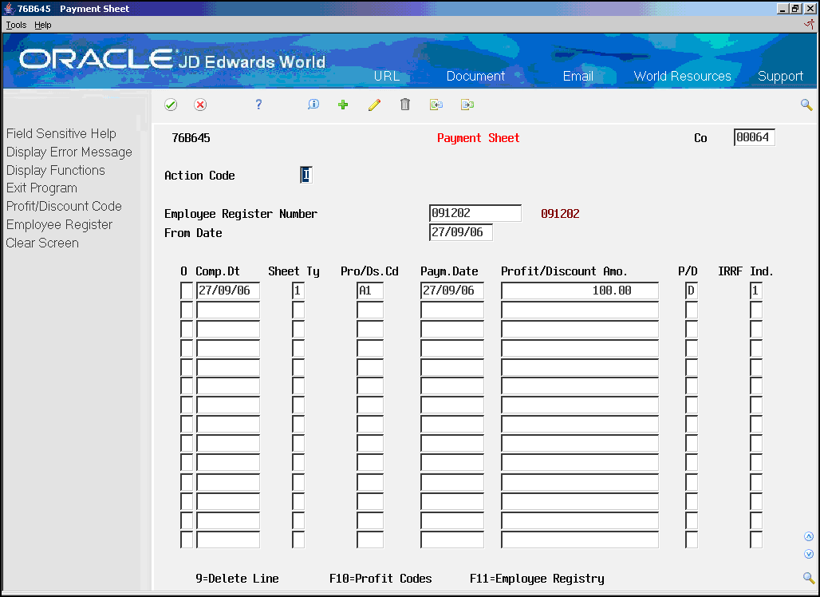The height and width of the screenshot is (597, 820).
Task: Click the pencil Change icon
Action: [x=374, y=105]
